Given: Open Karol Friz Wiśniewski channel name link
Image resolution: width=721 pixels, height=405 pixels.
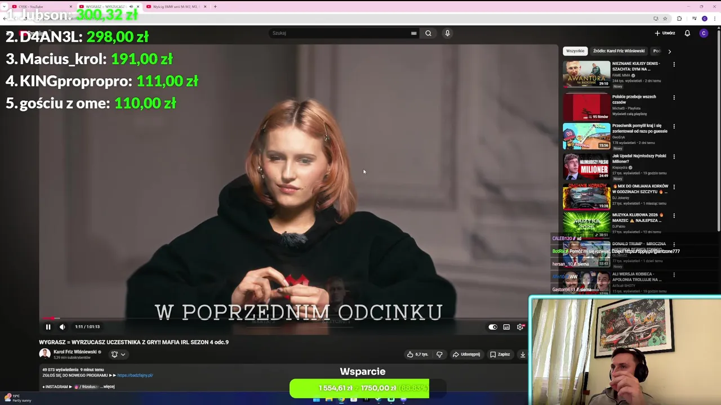Looking at the screenshot, I should pyautogui.click(x=75, y=352).
